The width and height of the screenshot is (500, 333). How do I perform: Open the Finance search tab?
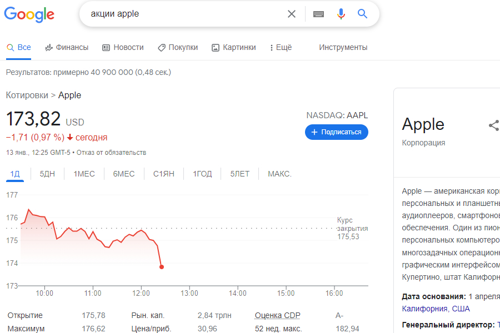point(67,48)
